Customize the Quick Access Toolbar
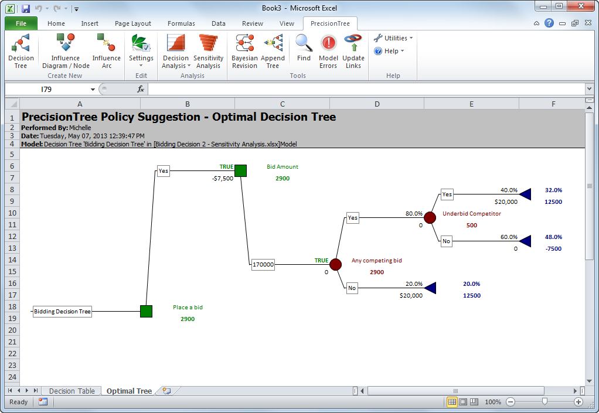The image size is (599, 413). click(76, 8)
